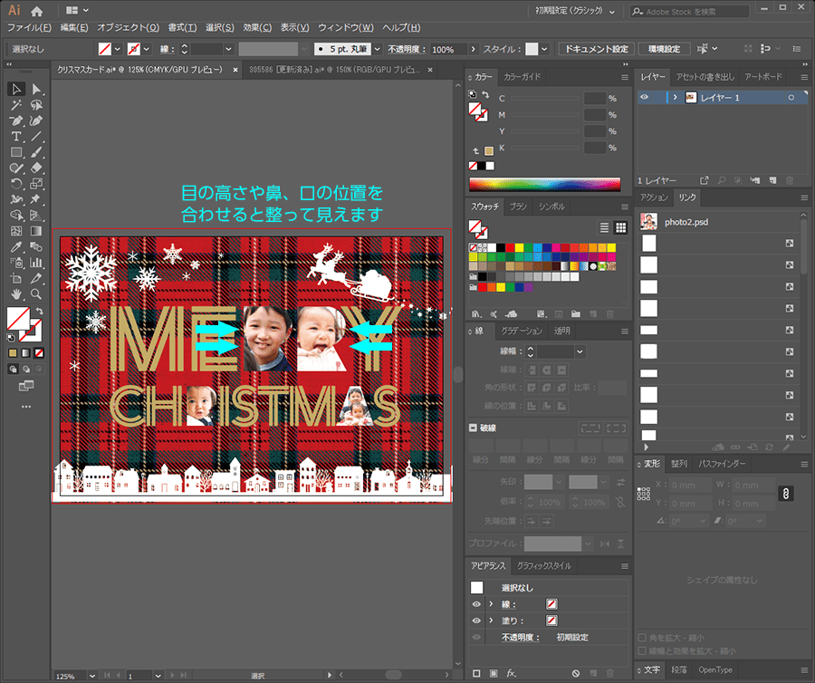The width and height of the screenshot is (815, 683).
Task: Click the CMYK color spectrum bar
Action: 544,184
